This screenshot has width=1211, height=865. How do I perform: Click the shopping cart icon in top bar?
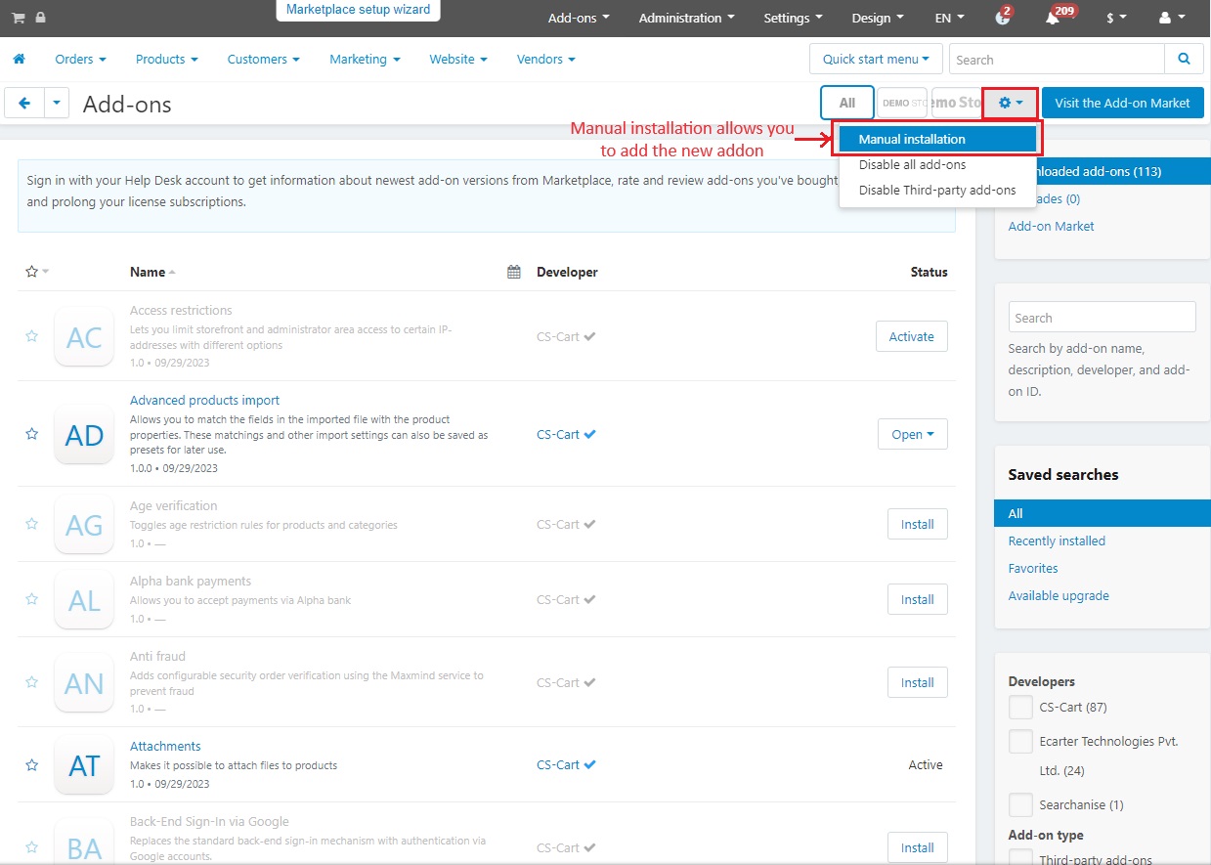[18, 18]
